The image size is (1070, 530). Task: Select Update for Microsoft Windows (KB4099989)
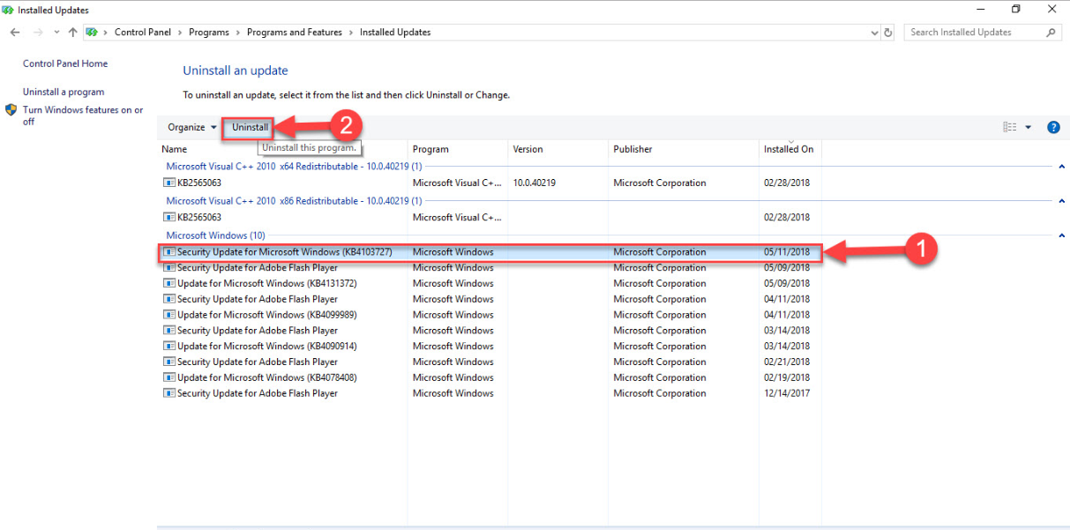click(490, 315)
